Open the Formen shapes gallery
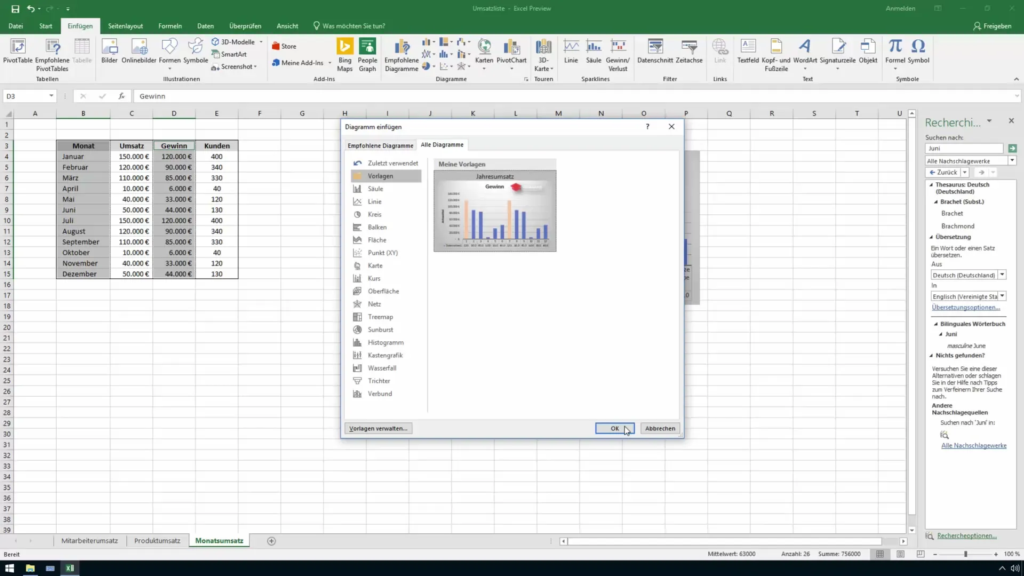This screenshot has height=576, width=1024. click(170, 53)
